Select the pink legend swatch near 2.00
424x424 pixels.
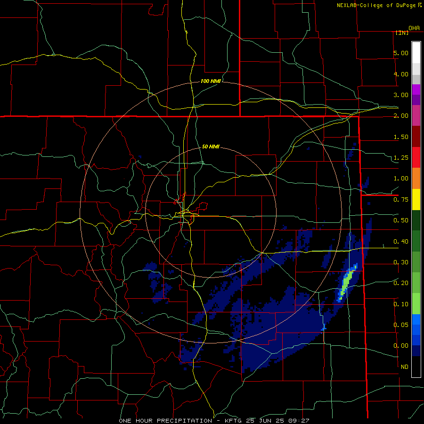pyautogui.click(x=416, y=116)
